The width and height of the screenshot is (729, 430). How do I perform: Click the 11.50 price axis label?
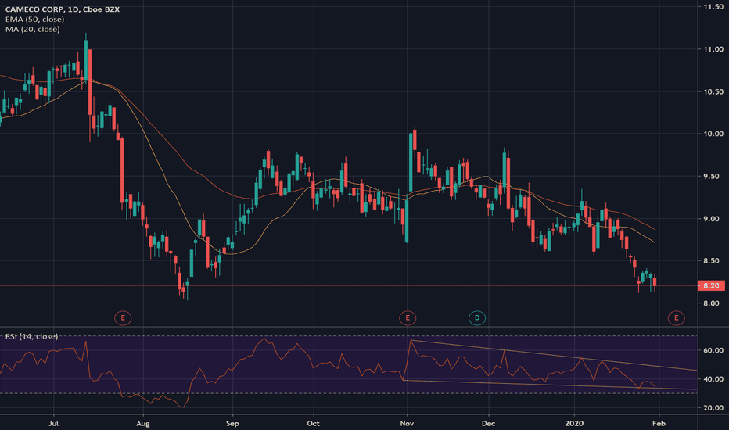coord(713,7)
